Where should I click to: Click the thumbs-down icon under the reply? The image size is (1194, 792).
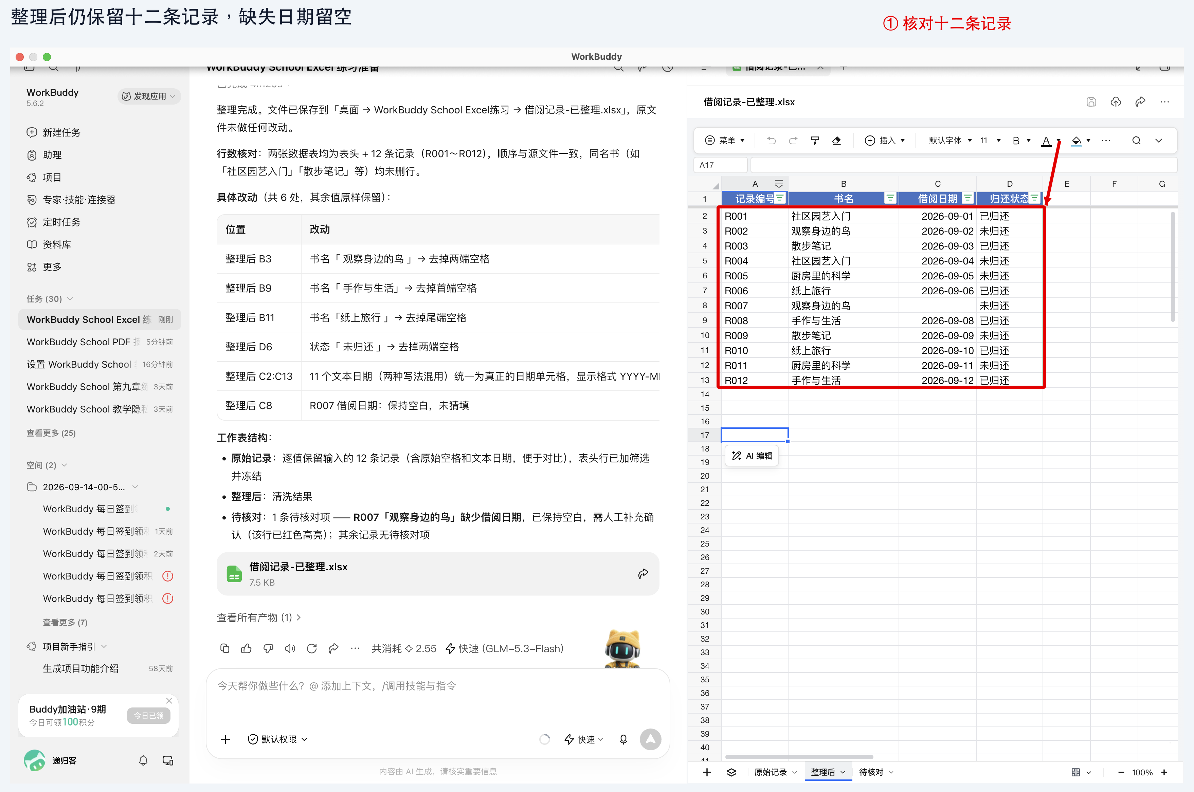[268, 648]
